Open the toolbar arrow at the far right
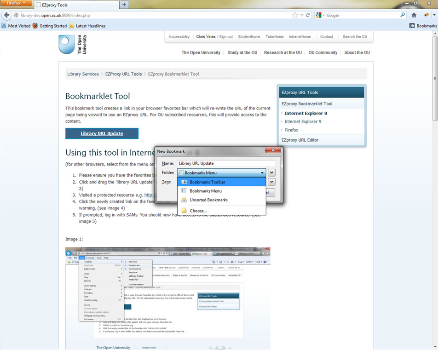This screenshot has height=350, width=438. (x=434, y=15)
